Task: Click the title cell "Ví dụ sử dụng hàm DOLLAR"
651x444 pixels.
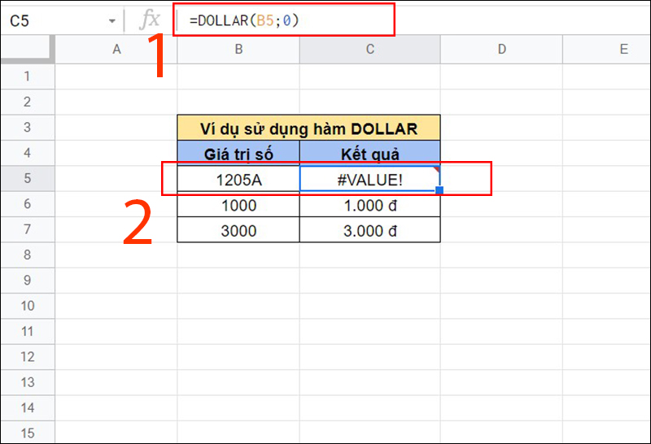Action: pyautogui.click(x=308, y=128)
